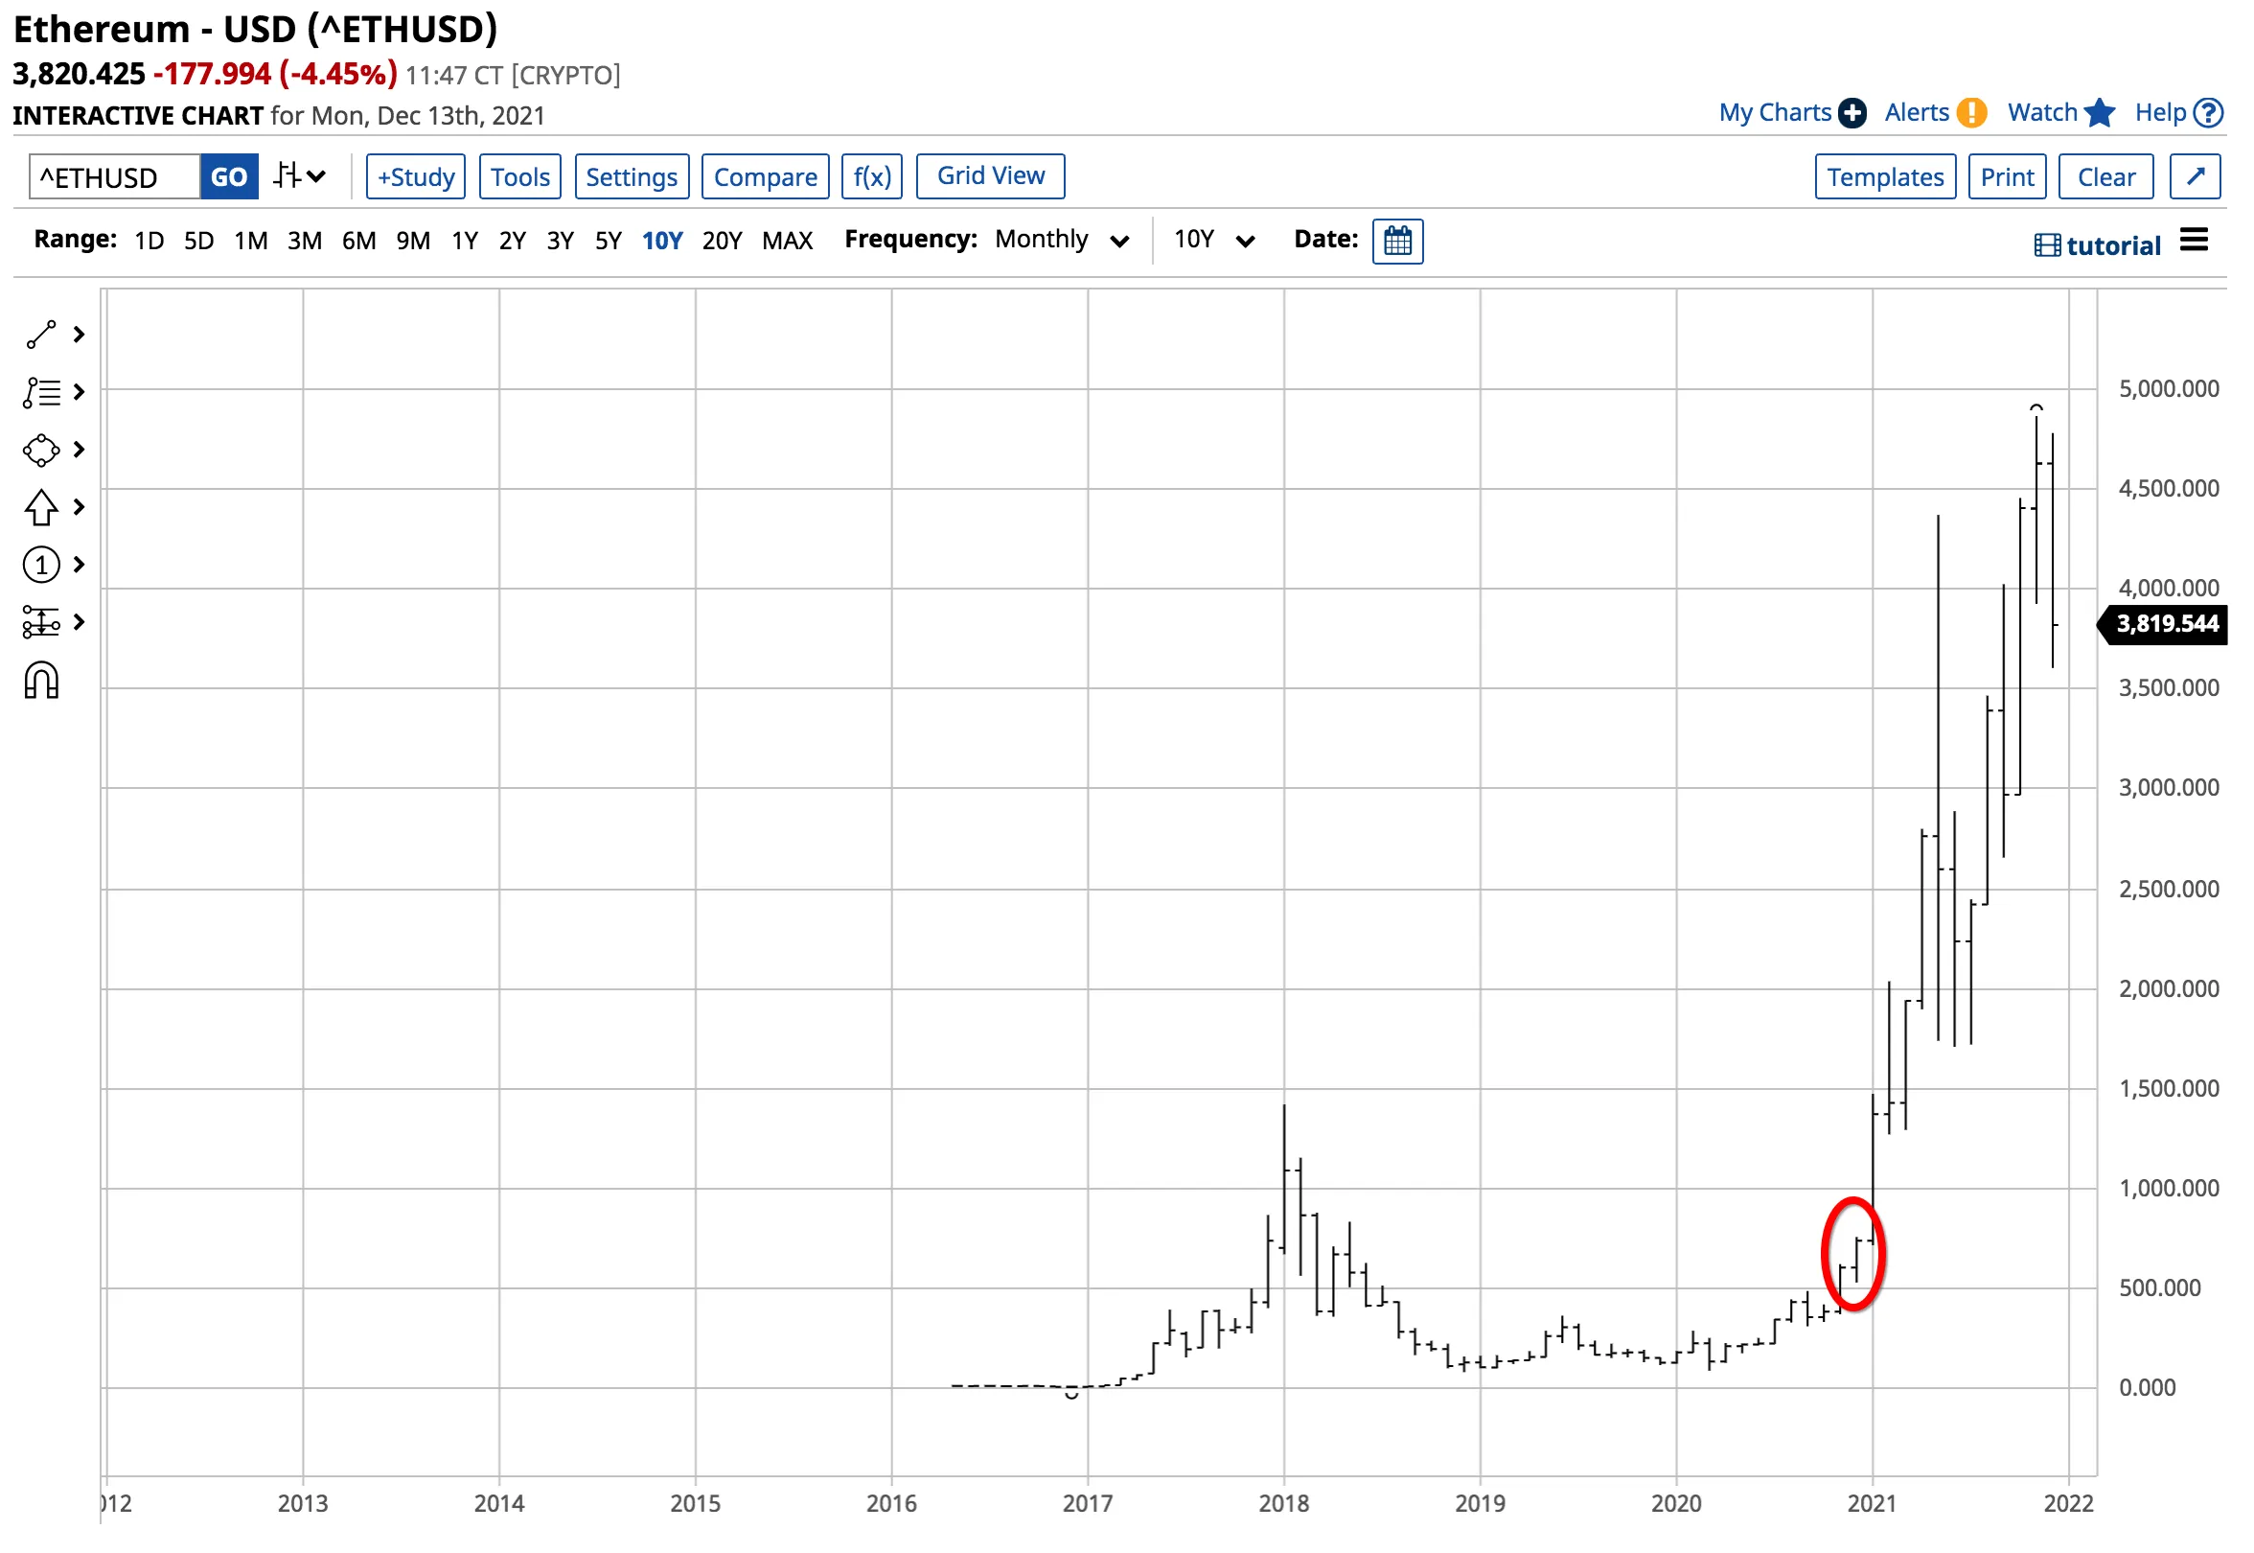The height and width of the screenshot is (1553, 2254).
Task: Select the 10Y range
Action: [x=662, y=241]
